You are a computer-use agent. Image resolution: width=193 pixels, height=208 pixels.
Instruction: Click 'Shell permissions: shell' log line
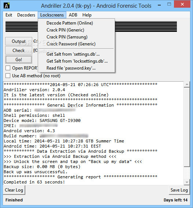34,115
